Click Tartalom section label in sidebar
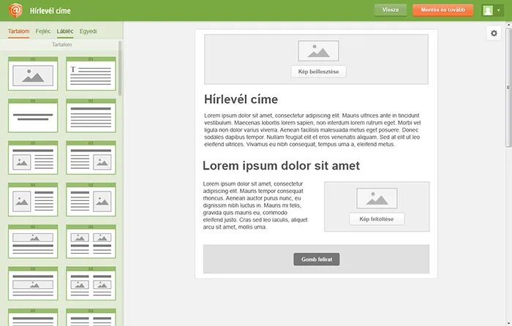 pyautogui.click(x=61, y=45)
